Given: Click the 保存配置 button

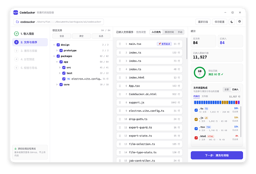Looking at the screenshot, I should [x=219, y=22].
